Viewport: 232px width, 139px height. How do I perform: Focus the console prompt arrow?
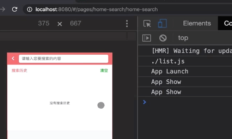click(145, 102)
